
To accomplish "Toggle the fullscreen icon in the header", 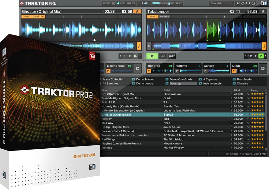I will click(253, 3).
